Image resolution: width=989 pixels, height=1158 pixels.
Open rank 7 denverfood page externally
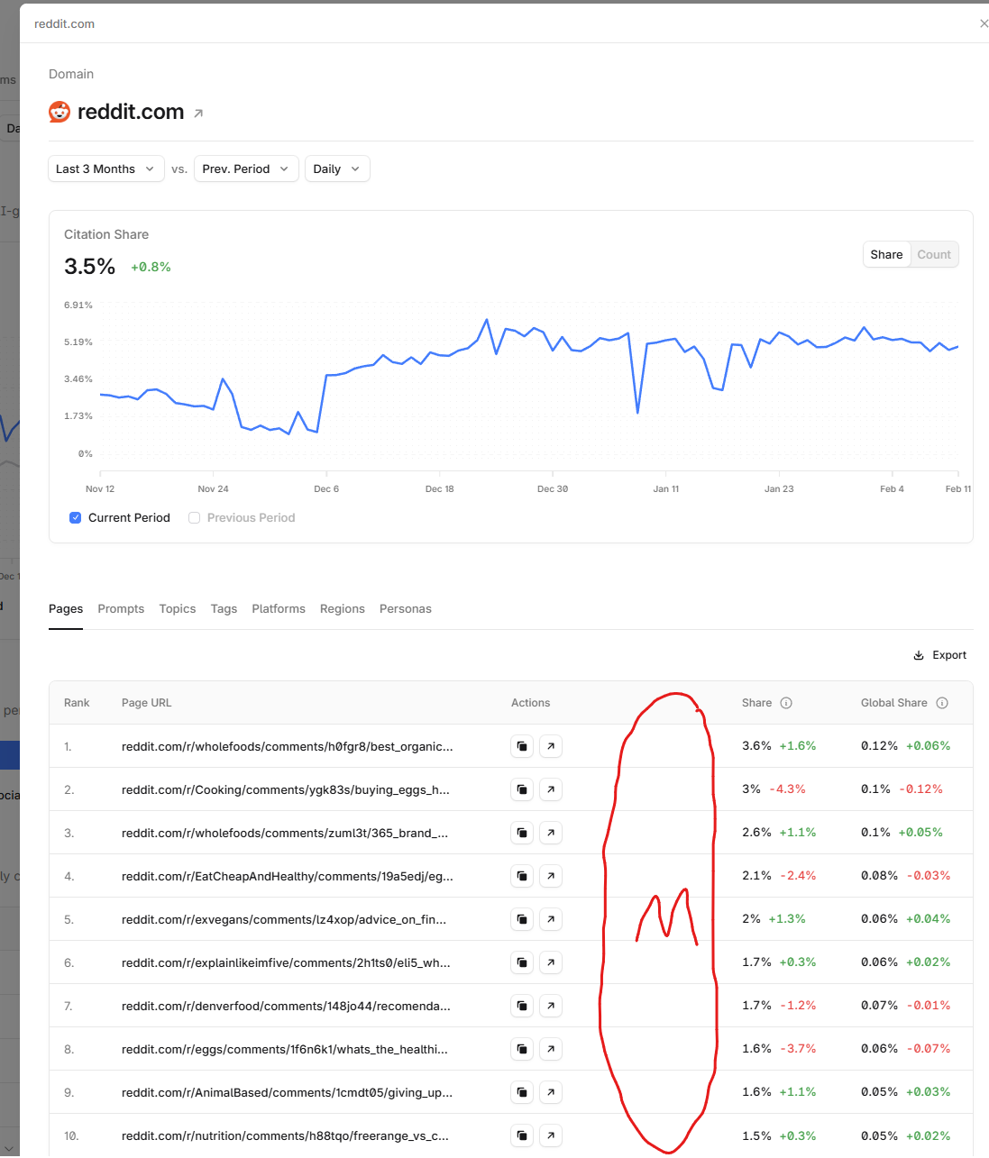(x=551, y=1006)
